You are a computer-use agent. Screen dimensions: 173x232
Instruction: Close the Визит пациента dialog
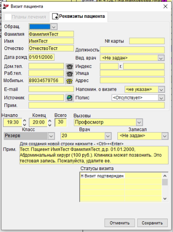[x=165, y=6]
